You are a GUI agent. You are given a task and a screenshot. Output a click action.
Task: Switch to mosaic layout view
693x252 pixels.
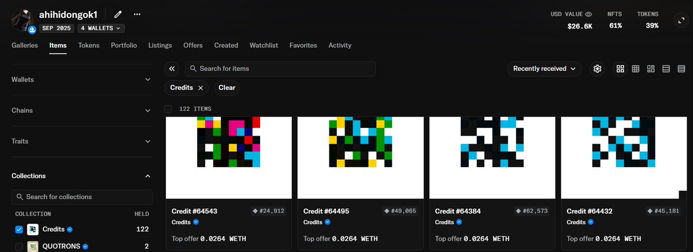point(651,69)
